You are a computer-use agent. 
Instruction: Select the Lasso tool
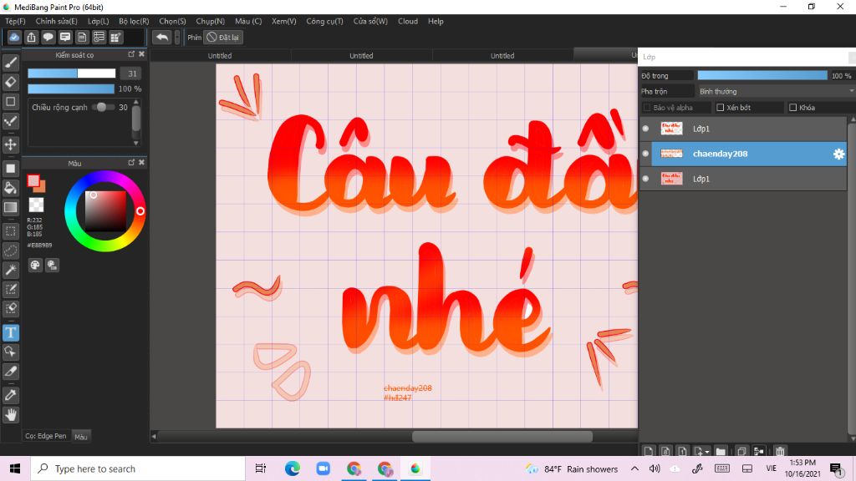[x=10, y=251]
